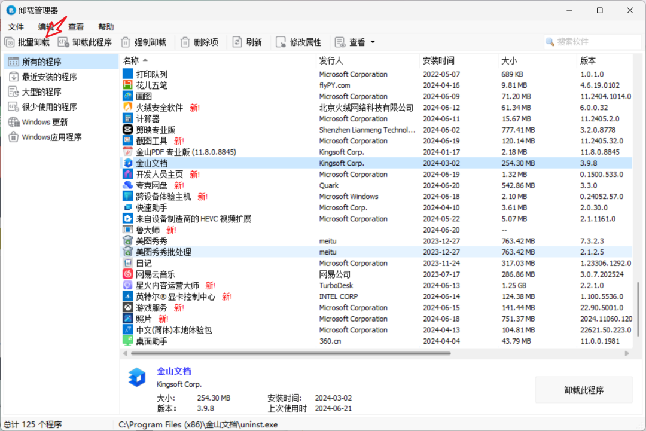The image size is (646, 431).
Task: Select Windows 更新 category
Action: (61, 123)
